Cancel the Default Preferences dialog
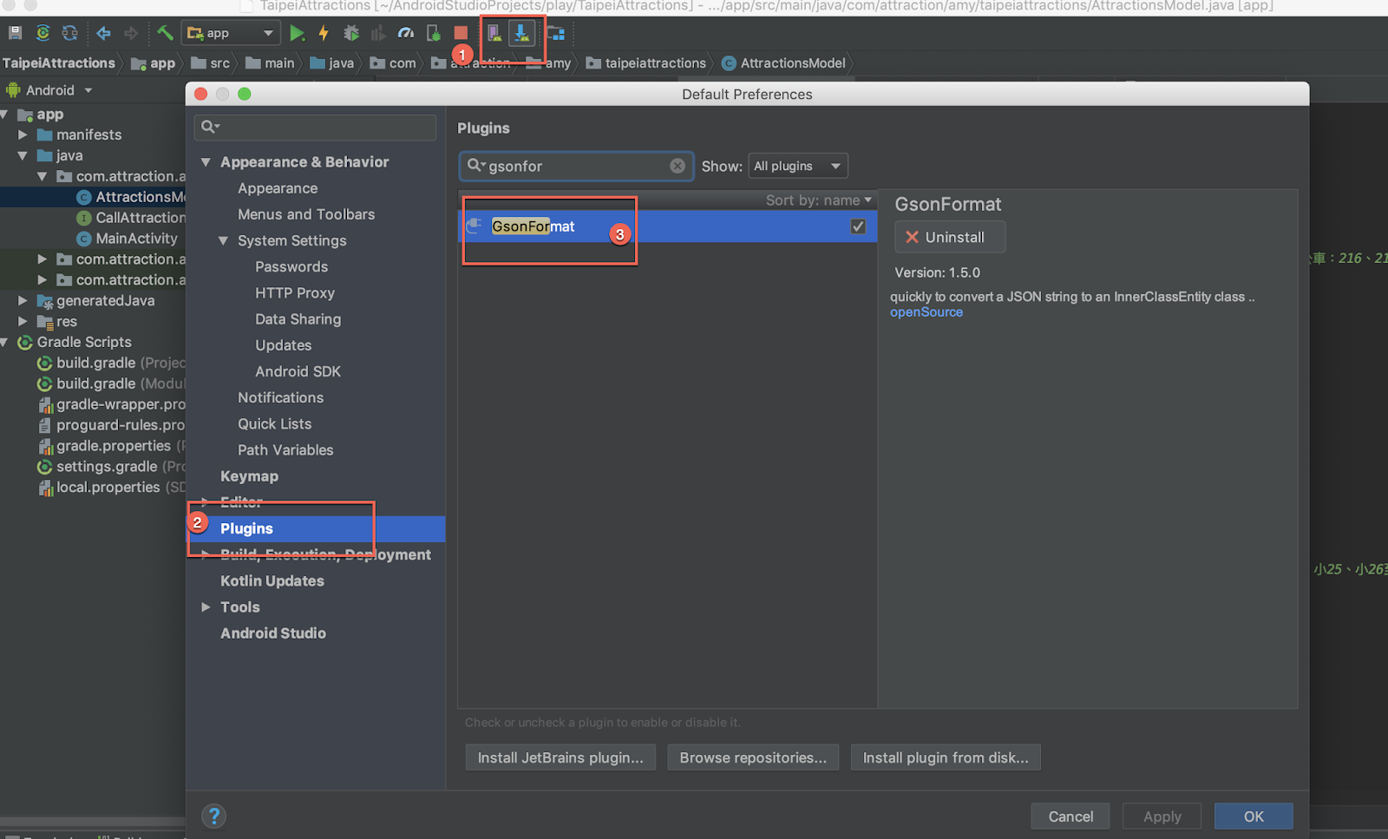This screenshot has height=839, width=1388. 1070,816
